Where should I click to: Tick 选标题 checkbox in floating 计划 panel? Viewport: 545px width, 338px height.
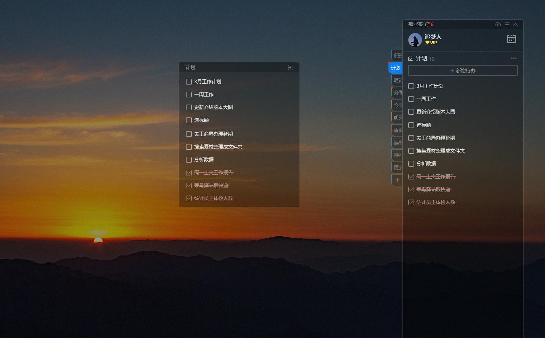click(x=189, y=120)
